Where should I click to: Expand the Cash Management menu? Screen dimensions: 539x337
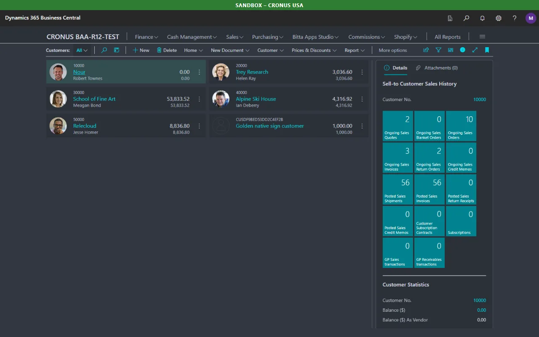[x=192, y=37]
